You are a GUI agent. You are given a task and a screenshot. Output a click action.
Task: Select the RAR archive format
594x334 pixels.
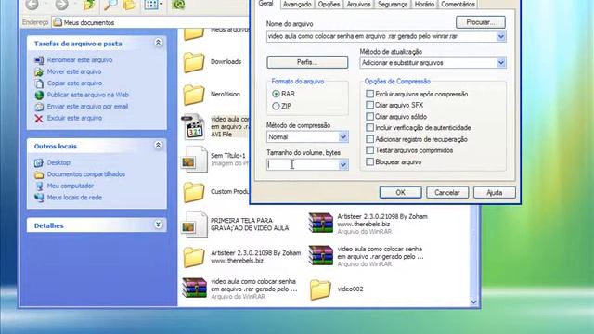(276, 94)
